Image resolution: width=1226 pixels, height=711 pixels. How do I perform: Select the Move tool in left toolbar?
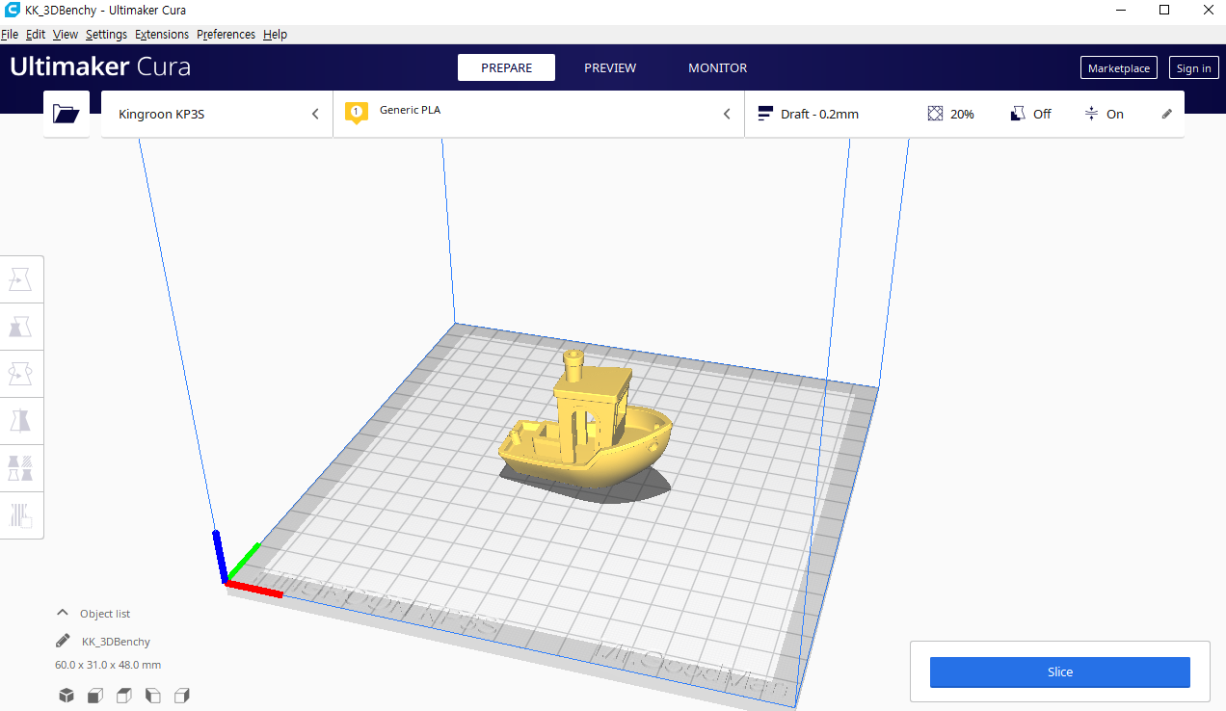click(x=20, y=279)
